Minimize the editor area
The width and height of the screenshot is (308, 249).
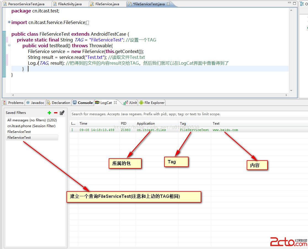click(289, 3)
